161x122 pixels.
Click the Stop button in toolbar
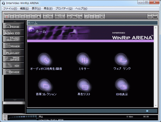pos(17,17)
